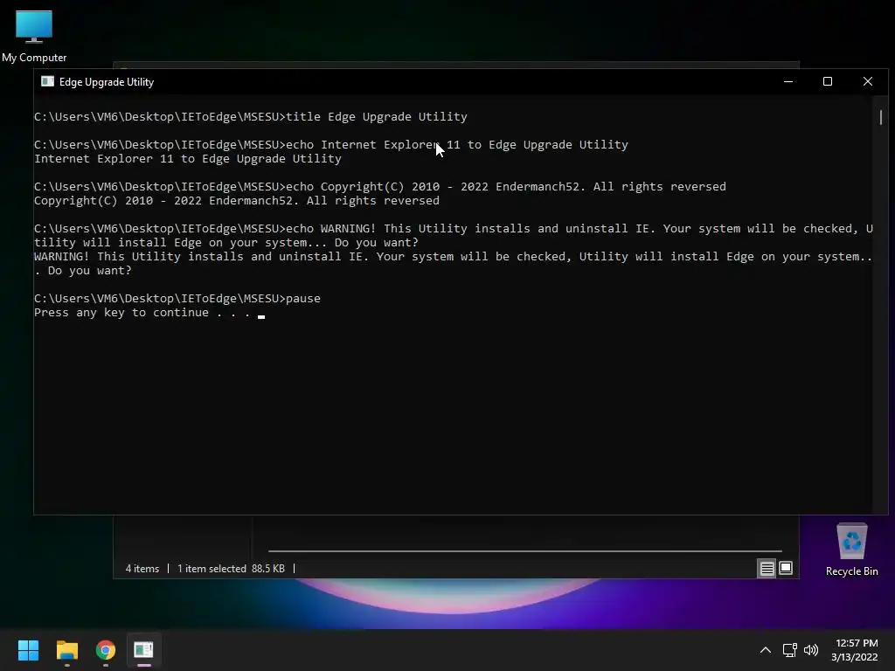This screenshot has width=895, height=671.
Task: Click '1 item selected 88.5 KB' status text
Action: point(231,569)
